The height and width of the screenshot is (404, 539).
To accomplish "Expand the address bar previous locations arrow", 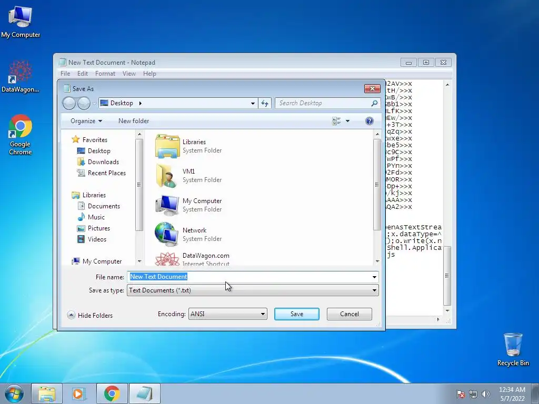I will click(x=253, y=103).
